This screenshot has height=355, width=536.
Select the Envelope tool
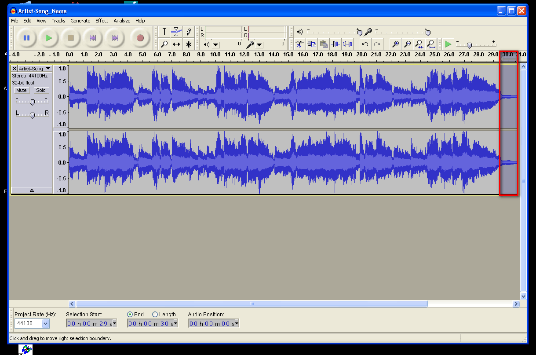[x=176, y=32]
